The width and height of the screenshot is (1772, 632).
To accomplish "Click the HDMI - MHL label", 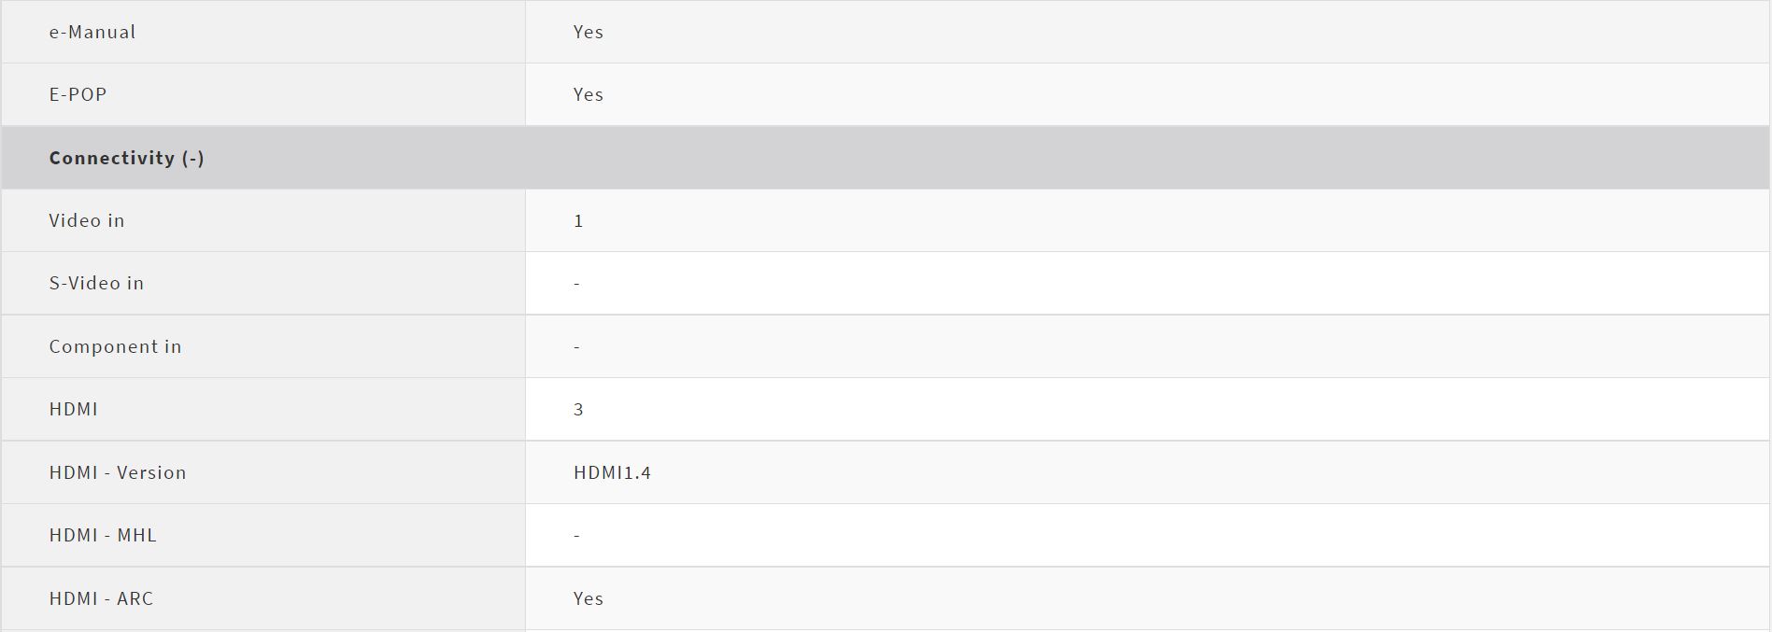I will click(103, 535).
